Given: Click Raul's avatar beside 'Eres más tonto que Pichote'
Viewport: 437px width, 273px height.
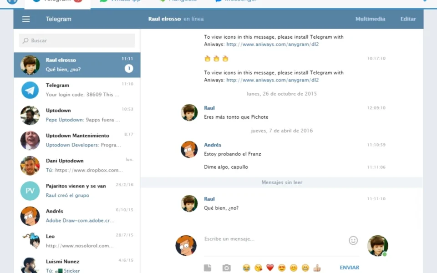Looking at the screenshot, I should [189, 112].
